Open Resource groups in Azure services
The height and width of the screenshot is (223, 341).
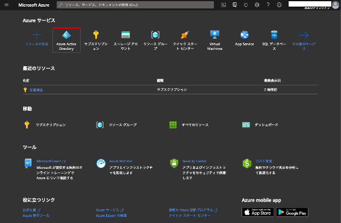(x=155, y=40)
